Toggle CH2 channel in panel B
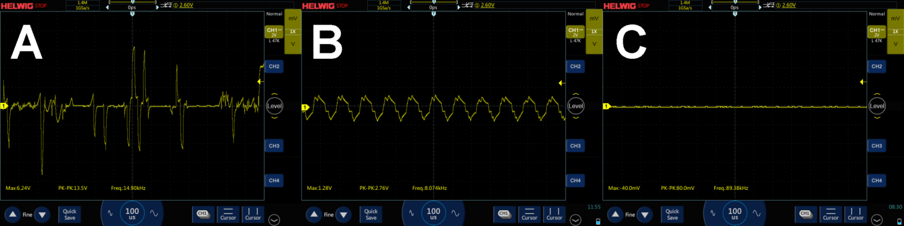The image size is (904, 226). click(575, 66)
